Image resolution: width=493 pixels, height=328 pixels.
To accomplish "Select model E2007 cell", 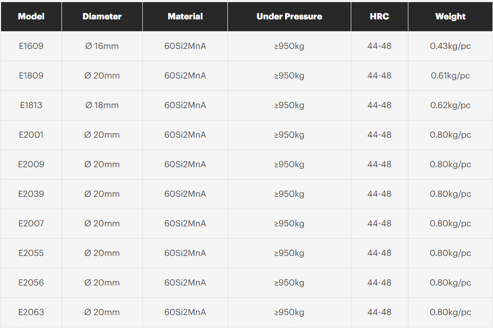I will click(x=31, y=224).
